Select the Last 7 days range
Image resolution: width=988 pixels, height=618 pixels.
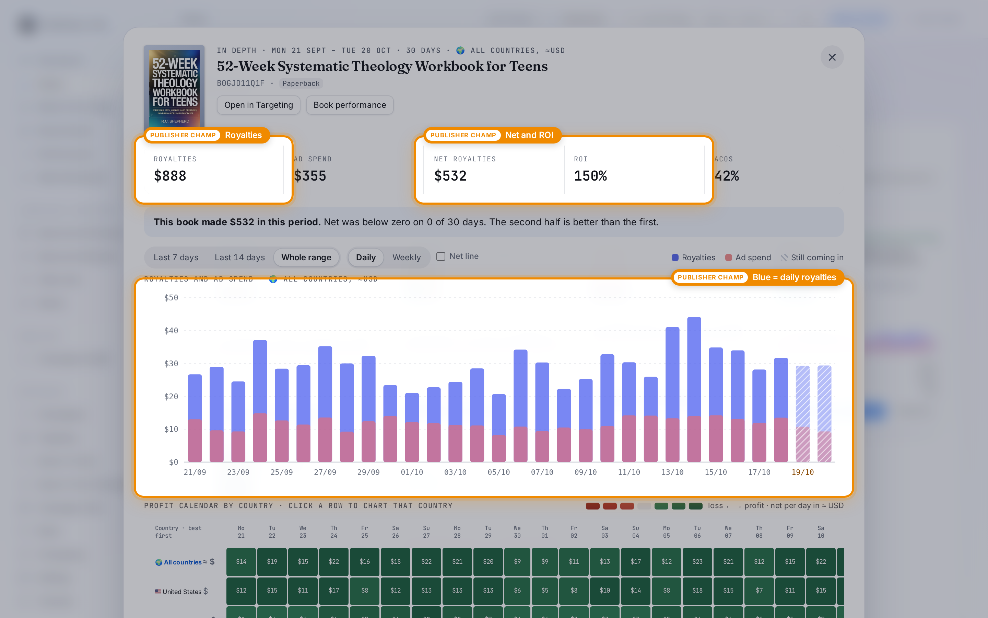176,257
